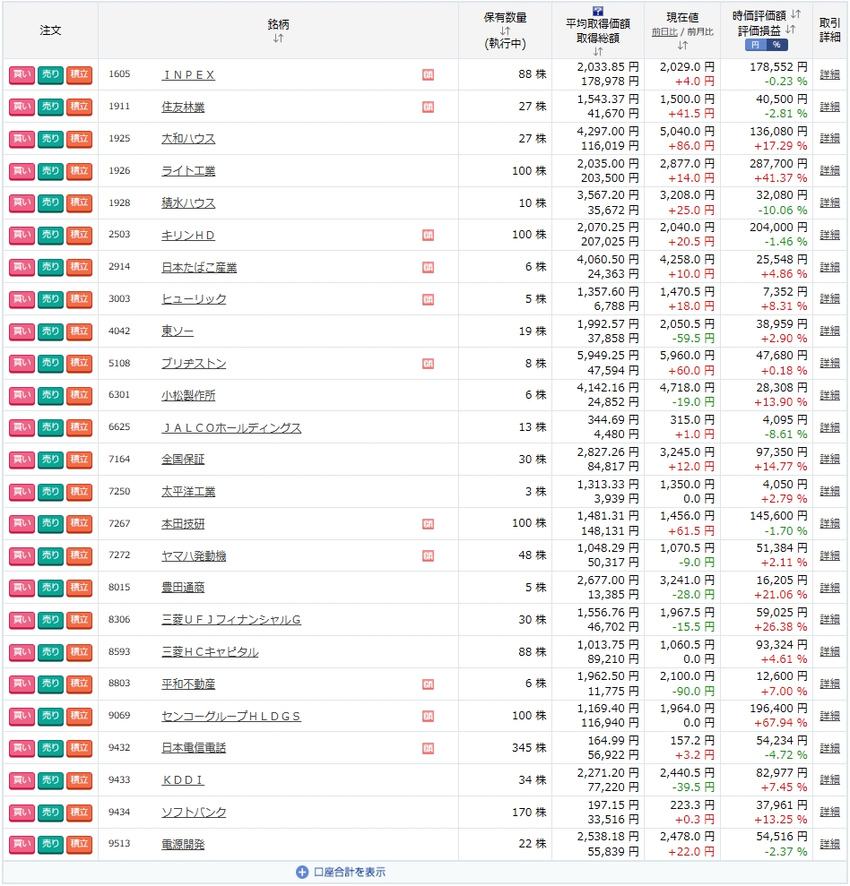Open corporate action icon for キリンHD

tap(428, 235)
